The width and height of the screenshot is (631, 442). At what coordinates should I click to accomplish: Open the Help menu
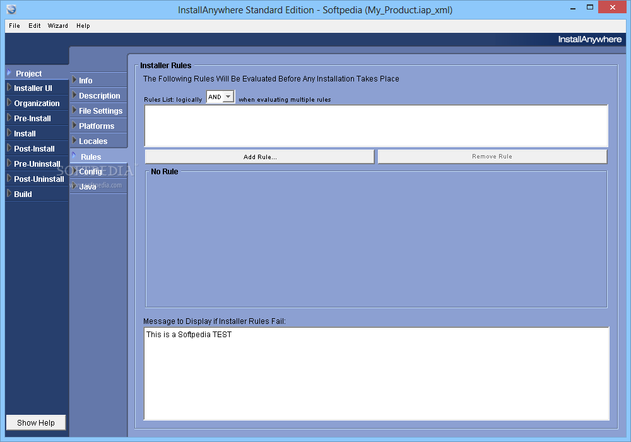pos(83,26)
